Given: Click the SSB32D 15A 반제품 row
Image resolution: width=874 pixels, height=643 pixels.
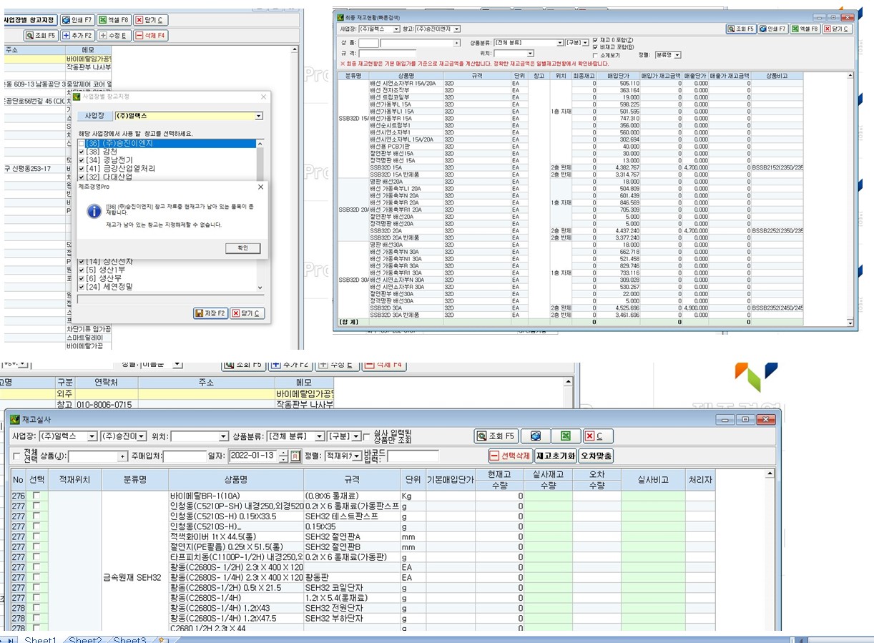Looking at the screenshot, I should click(x=570, y=175).
